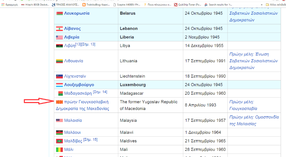Select the date 18 Σεπτεμβρίου 1990
This screenshot has height=157, width=286.
point(205,76)
